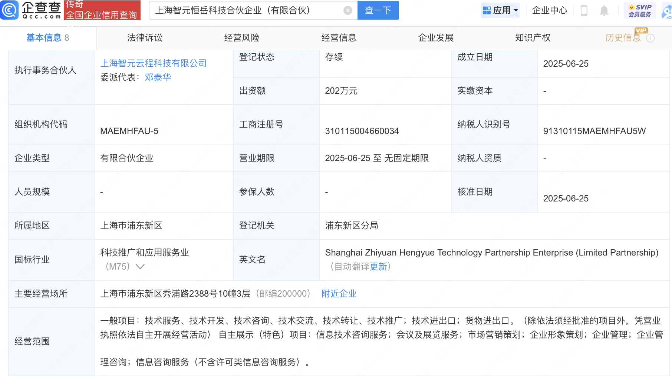The height and width of the screenshot is (377, 672).
Task: Open the 知识产权 tab
Action: pyautogui.click(x=533, y=38)
